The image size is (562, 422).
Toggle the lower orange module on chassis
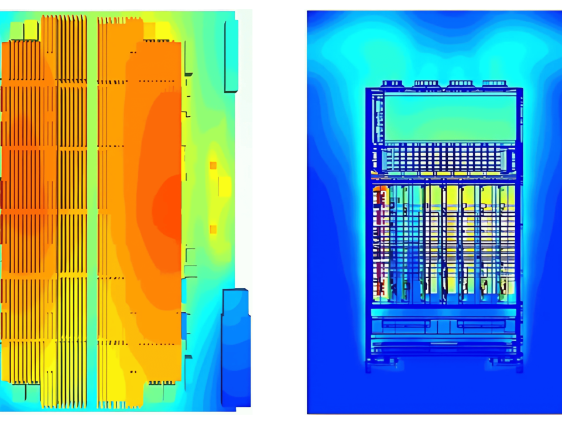pyautogui.click(x=380, y=287)
